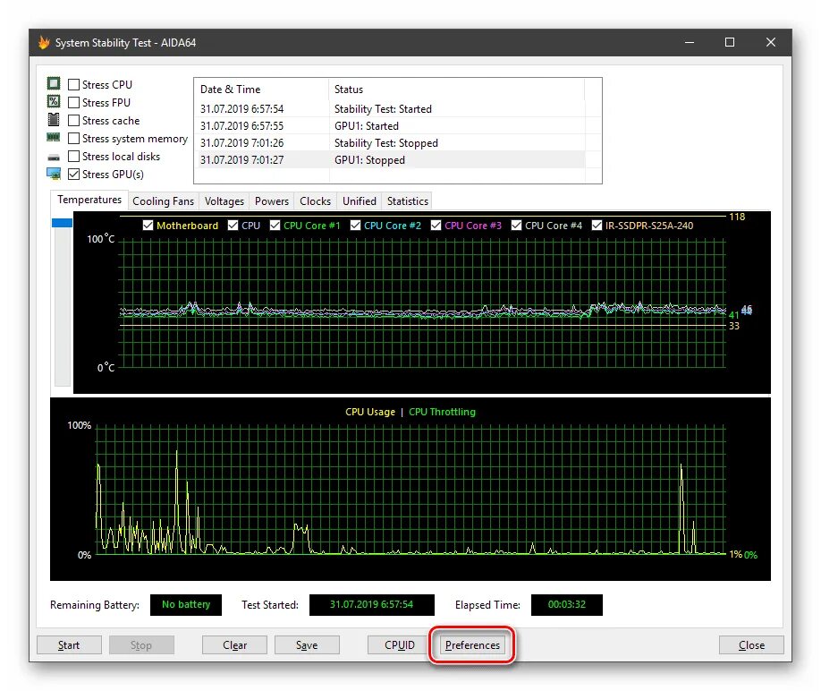The height and width of the screenshot is (691, 821).
Task: Click the RAM module icon beside Stress system memory
Action: click(54, 137)
